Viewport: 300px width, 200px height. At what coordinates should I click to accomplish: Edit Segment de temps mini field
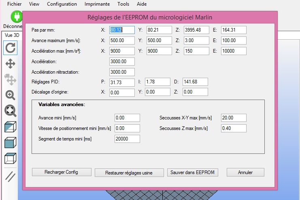[127, 139]
